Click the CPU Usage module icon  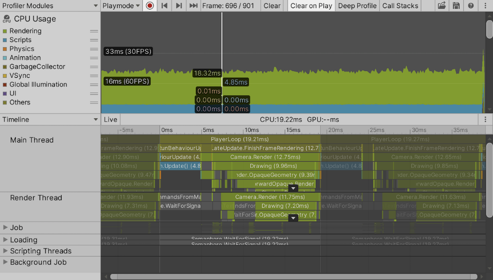click(x=7, y=19)
